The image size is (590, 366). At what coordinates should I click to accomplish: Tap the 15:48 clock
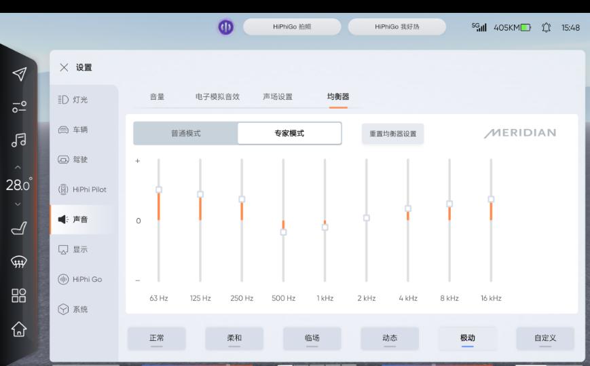coord(570,27)
